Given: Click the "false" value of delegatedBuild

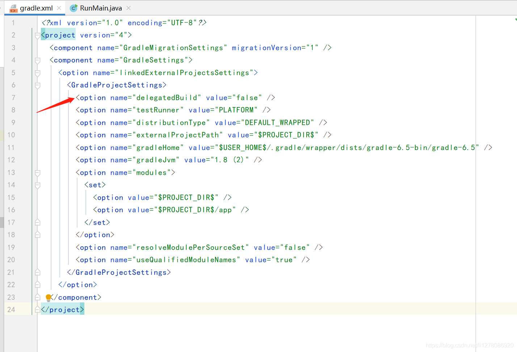Looking at the screenshot, I should tap(247, 98).
